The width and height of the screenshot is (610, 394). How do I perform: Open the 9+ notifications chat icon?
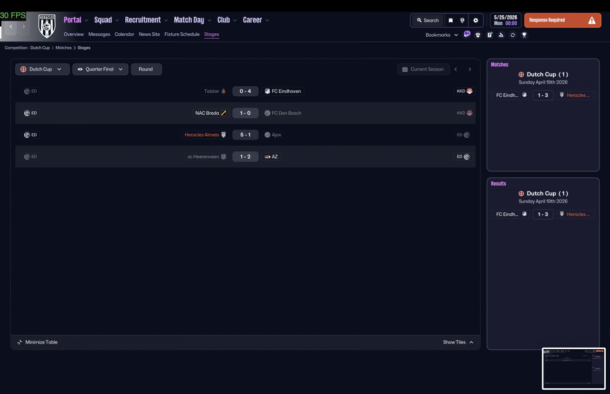tap(467, 34)
